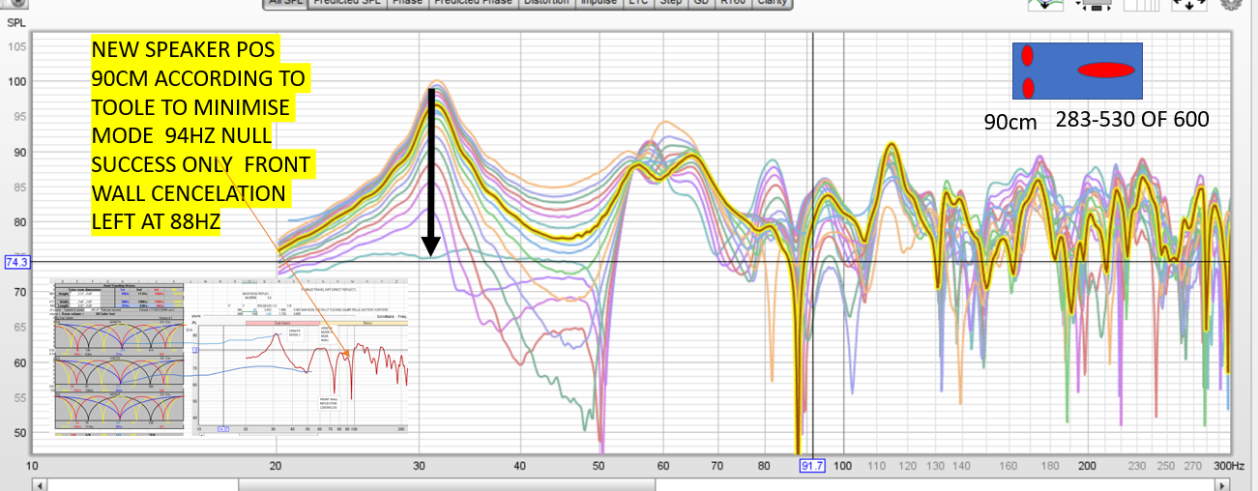Click the graph Limits arrows icon
Viewport: 1258px width, 491px height.
point(1188,3)
